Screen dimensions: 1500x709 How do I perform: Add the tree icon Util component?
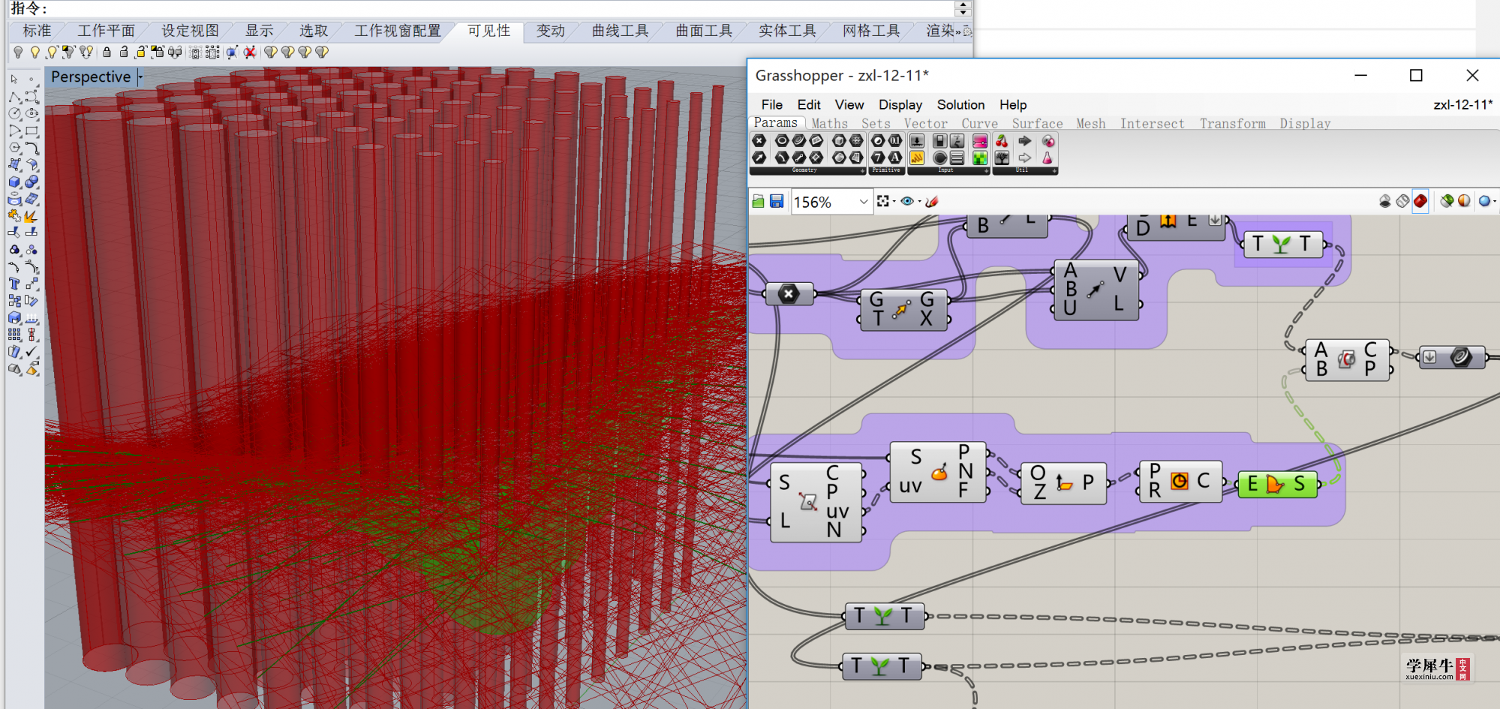pos(1002,158)
